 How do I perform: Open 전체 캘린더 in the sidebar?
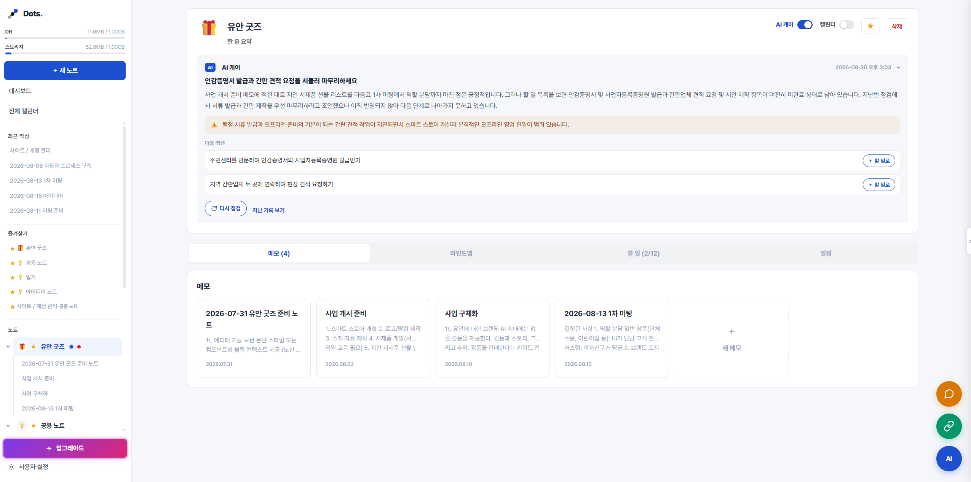24,111
